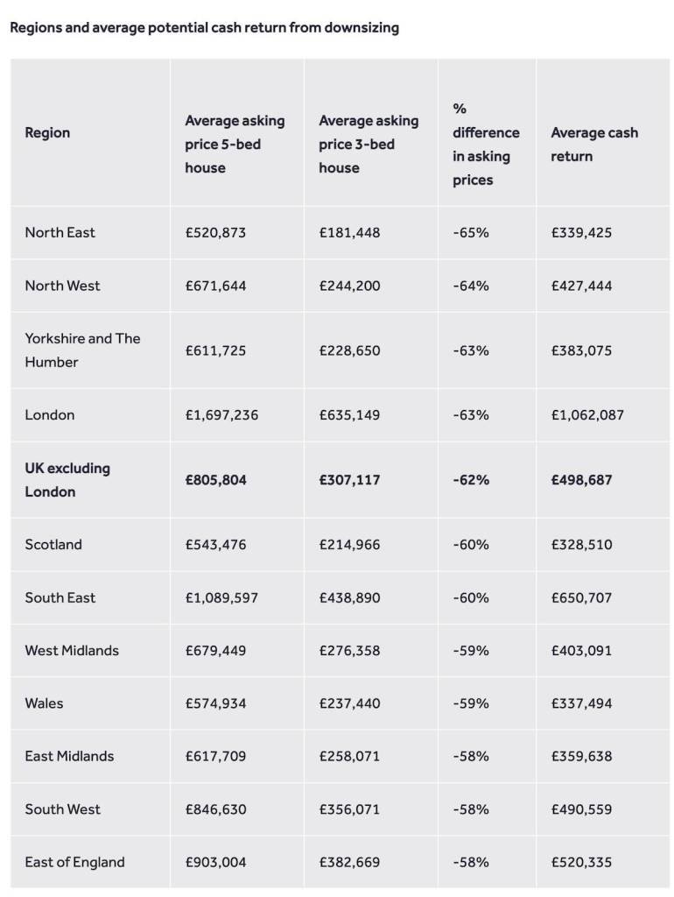The image size is (674, 897).
Task: Click the % difference in asking prices header
Action: [486, 145]
